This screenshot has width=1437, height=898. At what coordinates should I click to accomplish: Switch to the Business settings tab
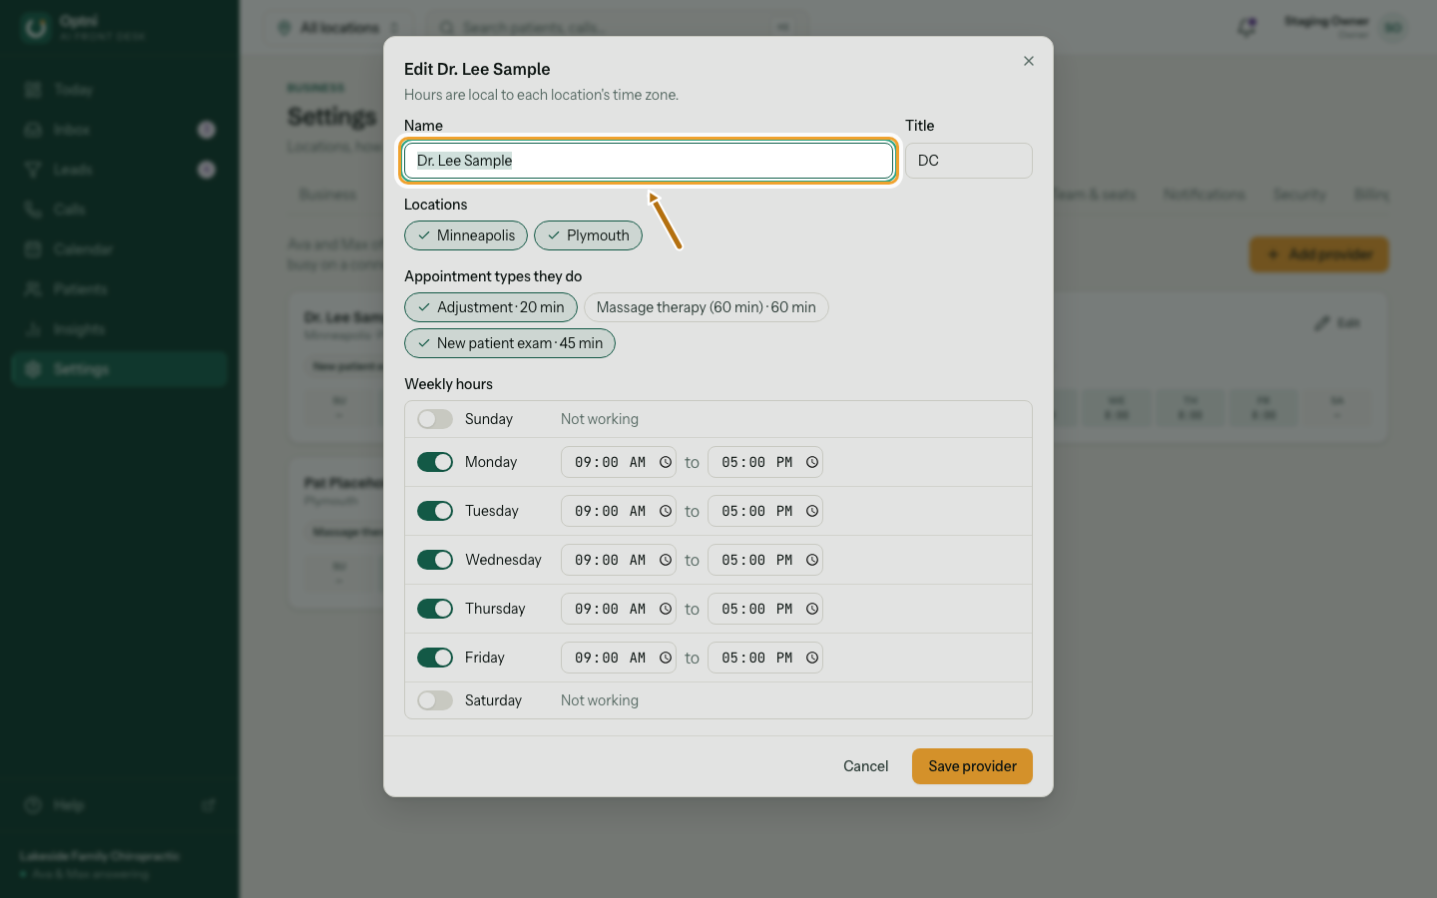point(327,195)
